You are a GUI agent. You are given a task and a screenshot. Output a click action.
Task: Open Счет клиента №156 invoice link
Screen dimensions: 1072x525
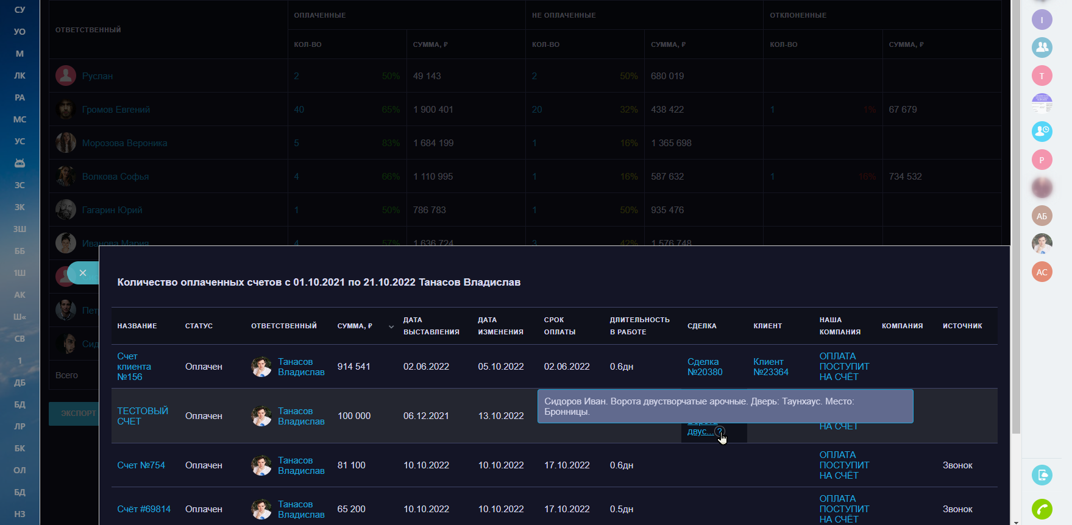tap(134, 367)
